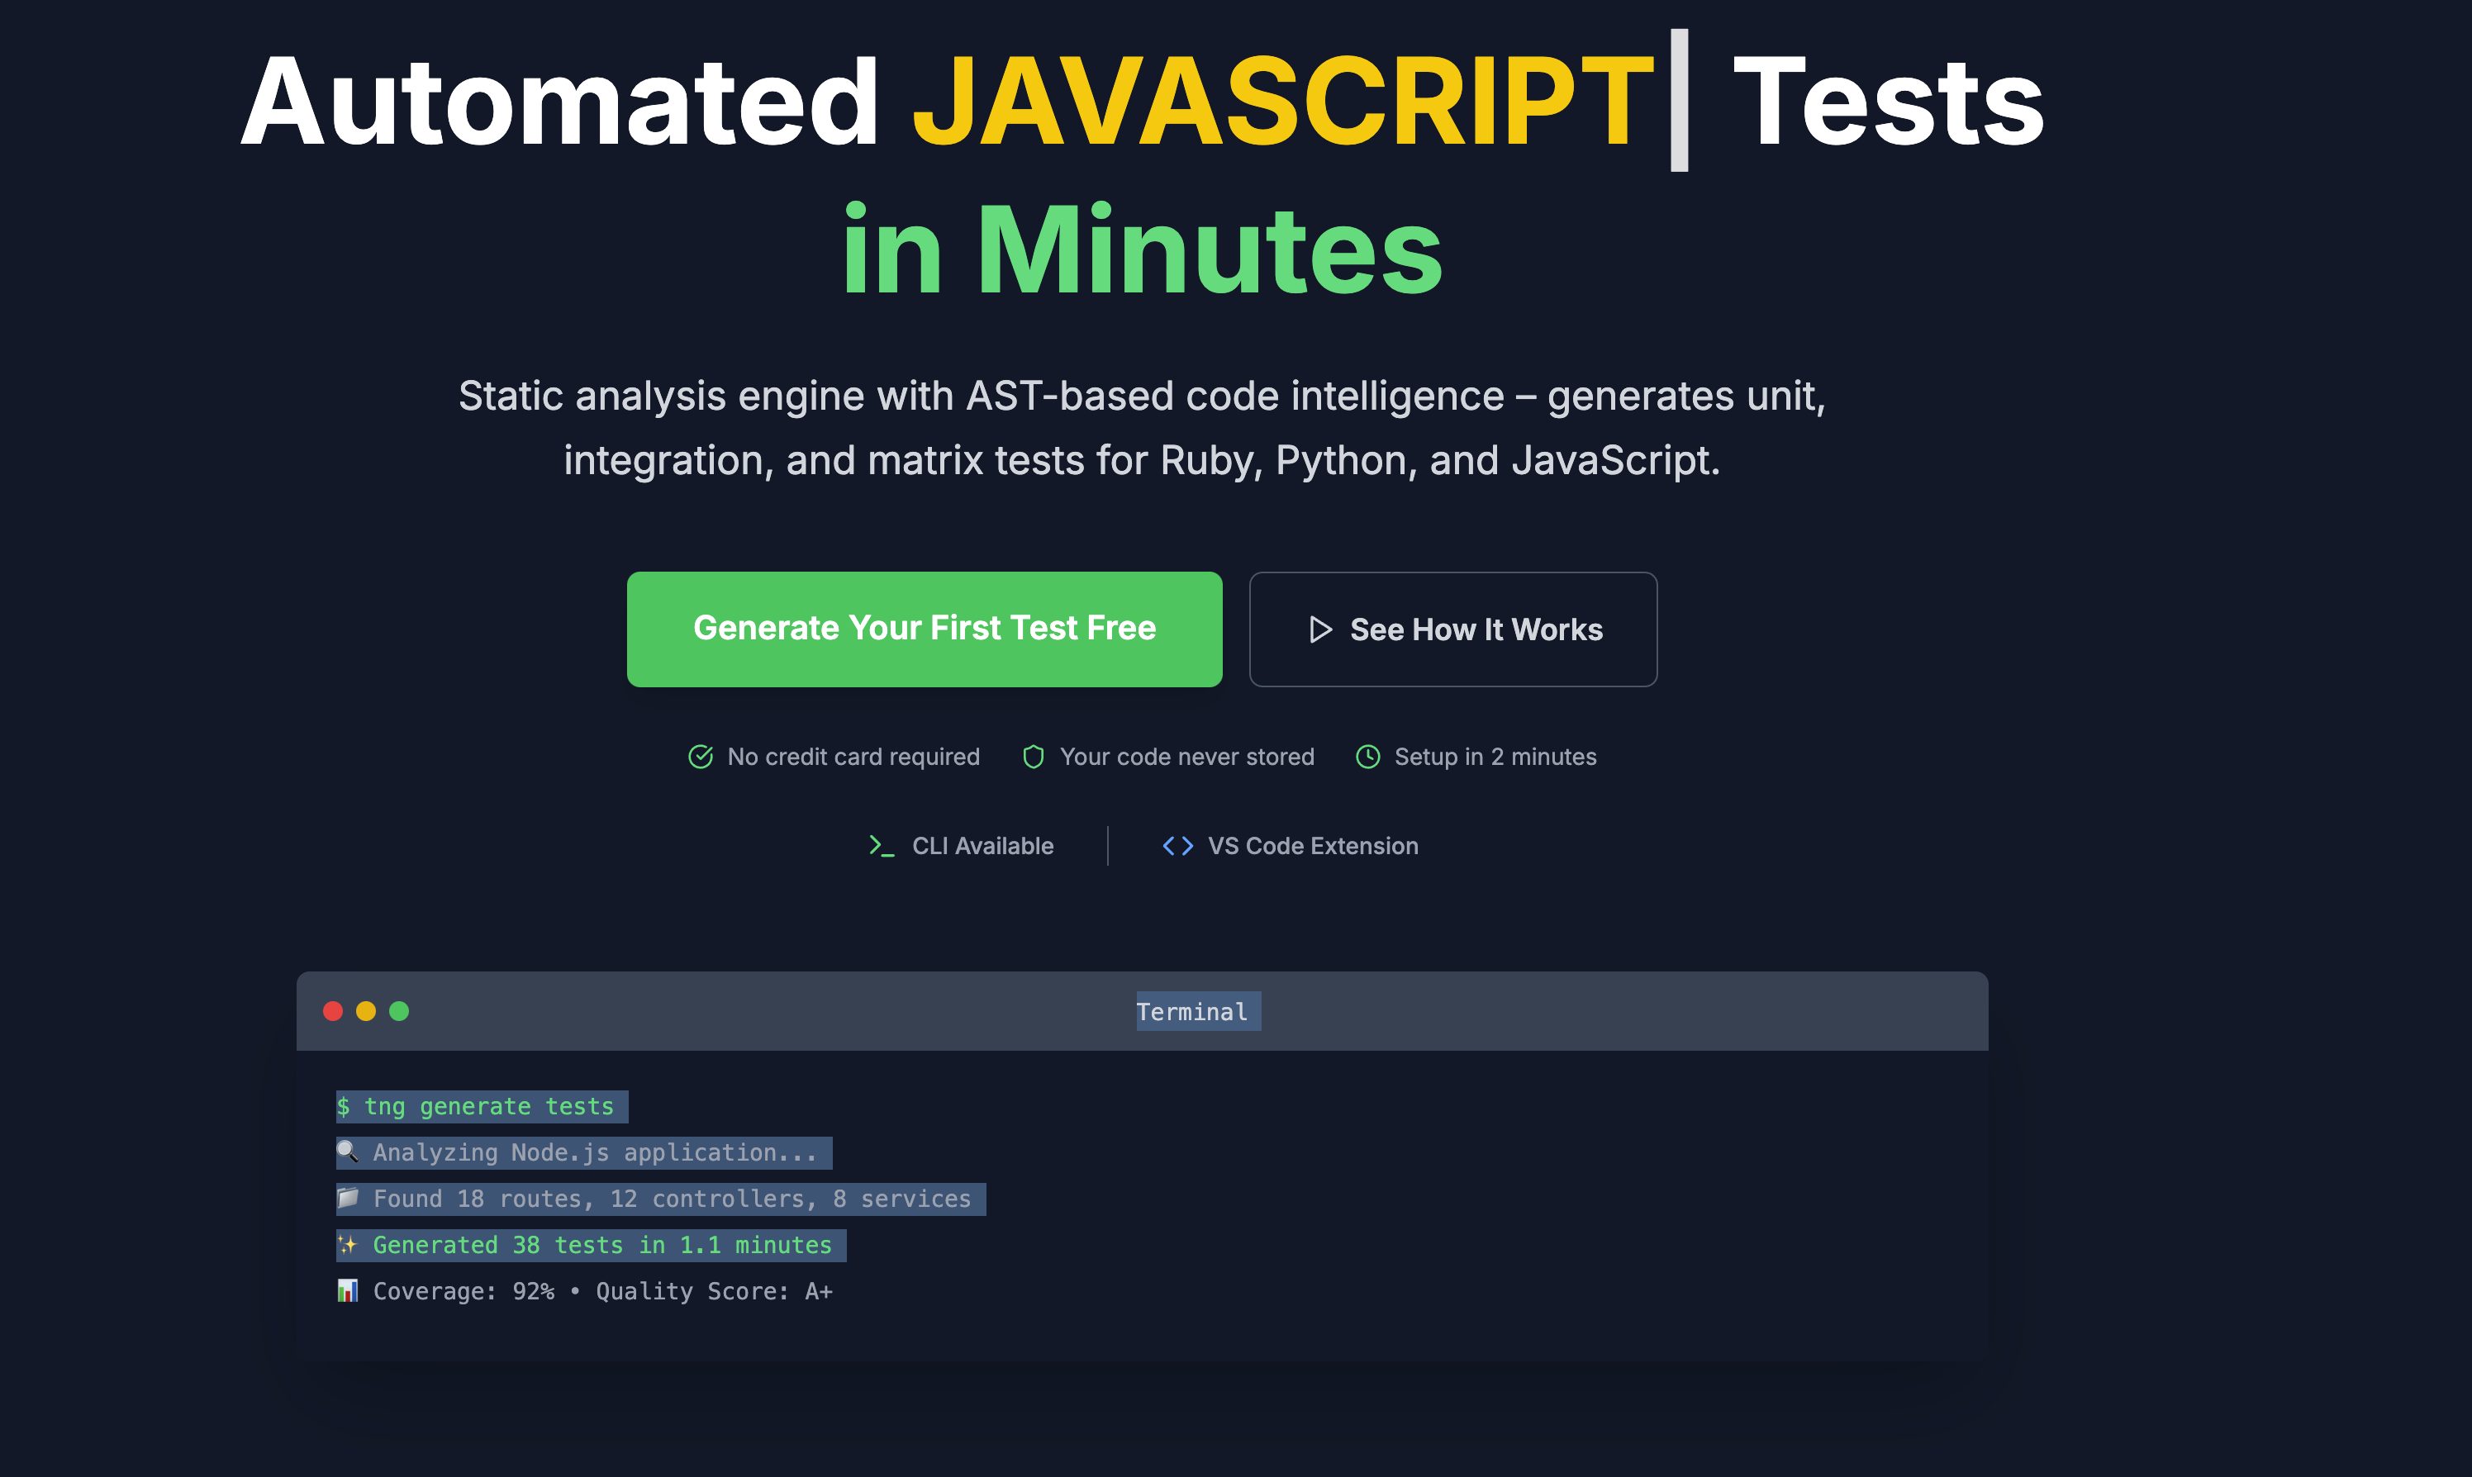Click the clock icon beside Setup in 2 minutes
The image size is (2472, 1477).
(x=1367, y=757)
